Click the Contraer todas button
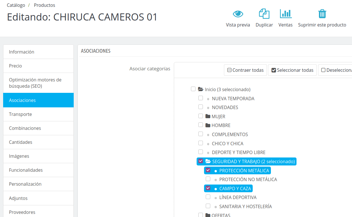Image resolution: width=352 pixels, height=217 pixels. (245, 70)
